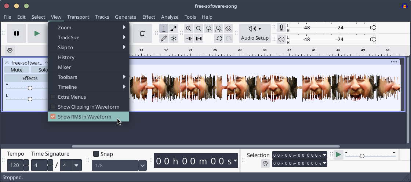Screen dimensions: 411x182
Task: Open the Select menu
Action: pos(38,17)
